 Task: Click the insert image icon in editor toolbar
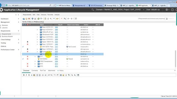tap(63, 75)
